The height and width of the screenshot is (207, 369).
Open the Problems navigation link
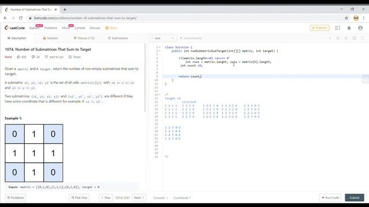(51, 28)
